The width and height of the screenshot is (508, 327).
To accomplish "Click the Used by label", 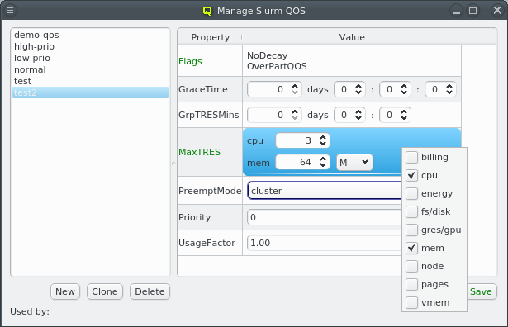I will pyautogui.click(x=30, y=311).
